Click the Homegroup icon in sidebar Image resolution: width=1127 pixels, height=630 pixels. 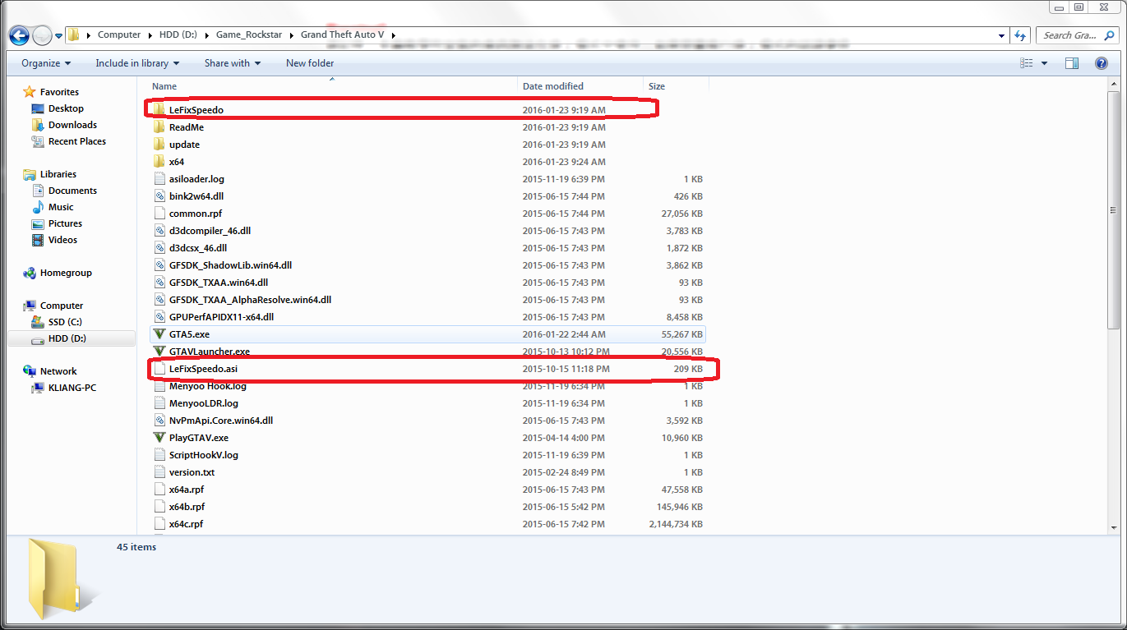(x=30, y=273)
